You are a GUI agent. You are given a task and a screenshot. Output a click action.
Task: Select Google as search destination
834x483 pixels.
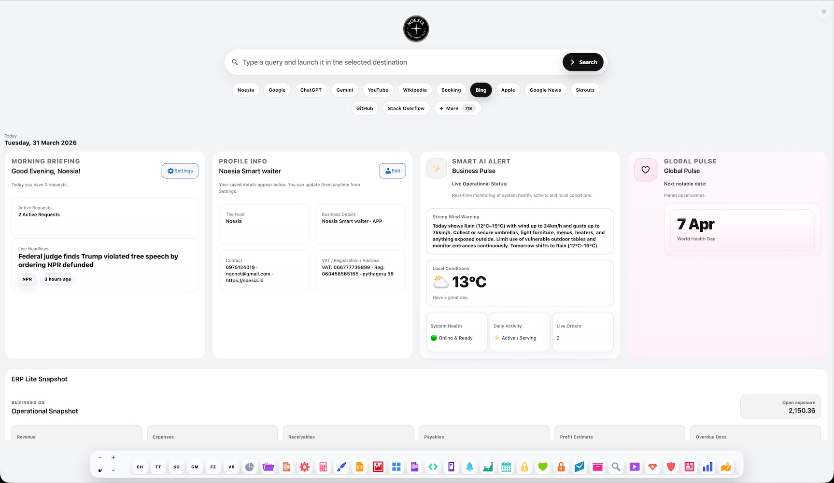(x=277, y=90)
